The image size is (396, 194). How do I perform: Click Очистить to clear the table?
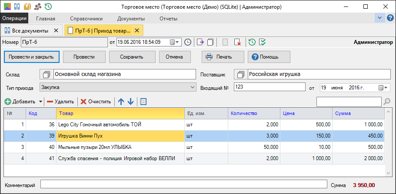96,102
